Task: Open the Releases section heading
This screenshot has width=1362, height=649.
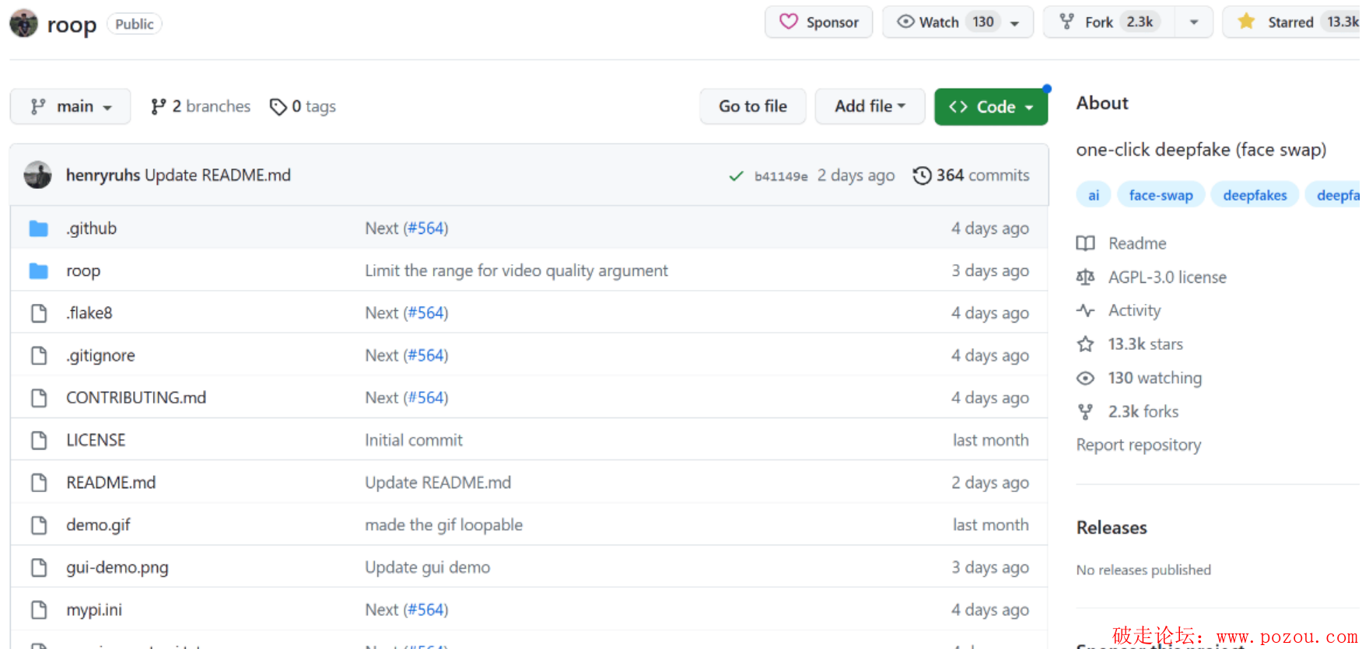Action: click(x=1112, y=528)
